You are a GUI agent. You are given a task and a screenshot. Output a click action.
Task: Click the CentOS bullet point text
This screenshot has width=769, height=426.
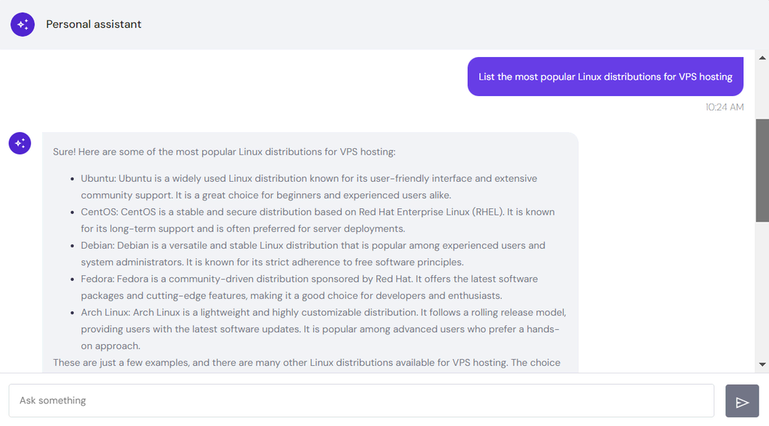coord(318,220)
